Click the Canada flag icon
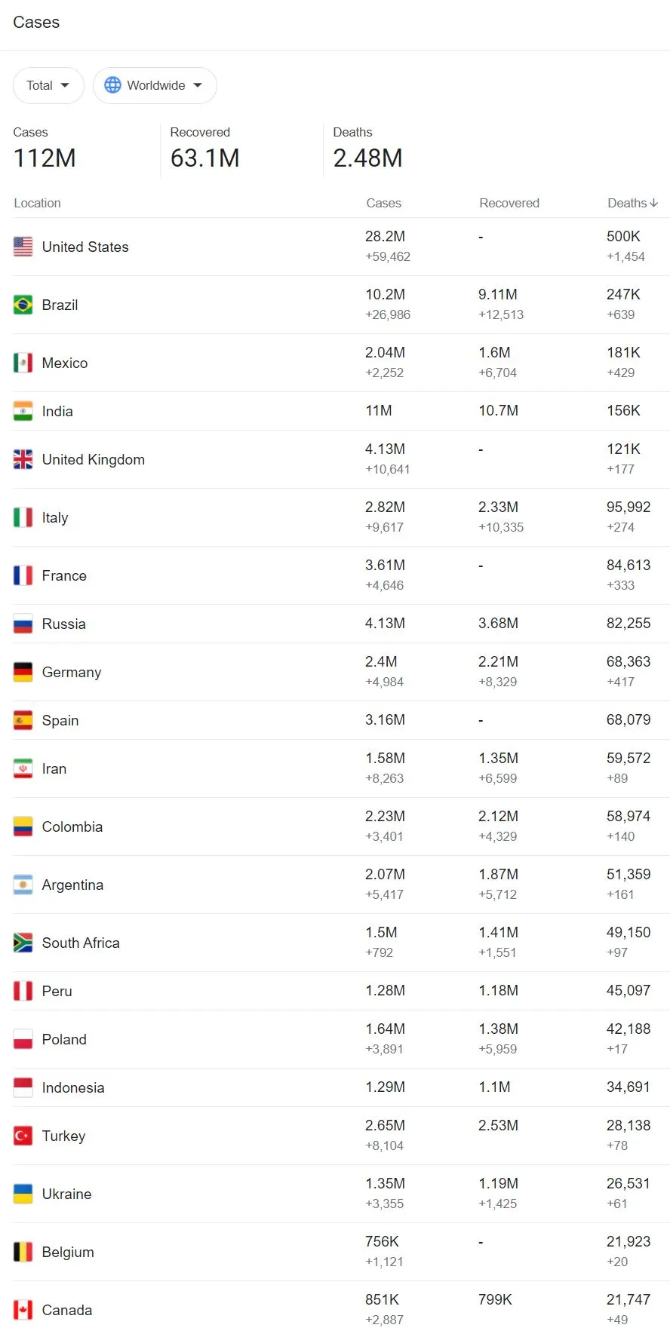This screenshot has width=670, height=1337. point(23,1310)
